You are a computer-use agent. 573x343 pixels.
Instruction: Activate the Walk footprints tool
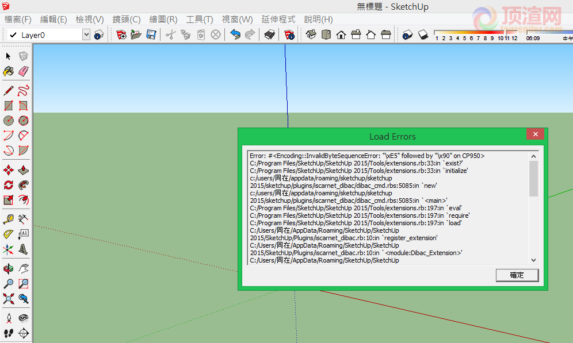coord(9,333)
